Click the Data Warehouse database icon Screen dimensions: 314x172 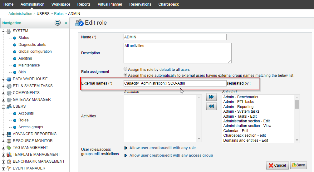coord(9,79)
